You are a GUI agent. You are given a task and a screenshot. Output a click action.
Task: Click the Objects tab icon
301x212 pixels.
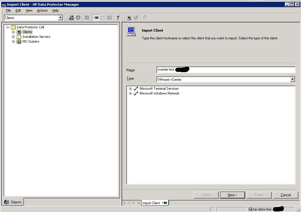tap(7, 202)
